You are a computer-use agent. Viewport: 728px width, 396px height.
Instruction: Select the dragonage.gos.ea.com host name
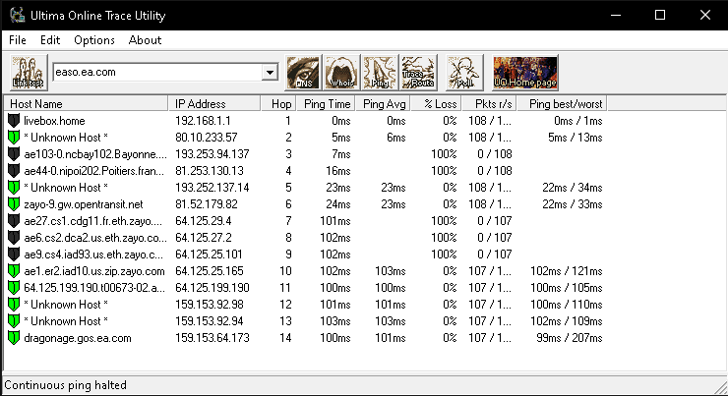coord(78,338)
